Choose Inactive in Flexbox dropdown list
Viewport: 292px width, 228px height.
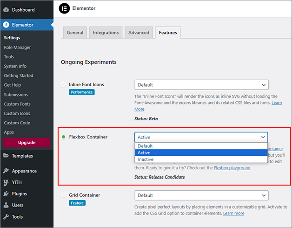[201, 159]
